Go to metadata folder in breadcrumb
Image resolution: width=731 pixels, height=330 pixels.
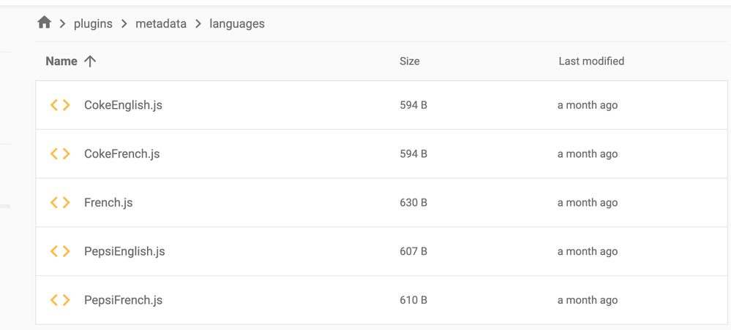[161, 24]
